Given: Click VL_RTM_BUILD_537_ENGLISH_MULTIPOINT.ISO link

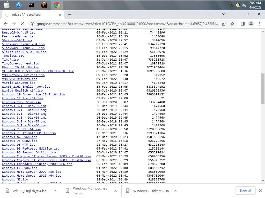Looking at the screenshot, I should pyautogui.click(x=38, y=71).
